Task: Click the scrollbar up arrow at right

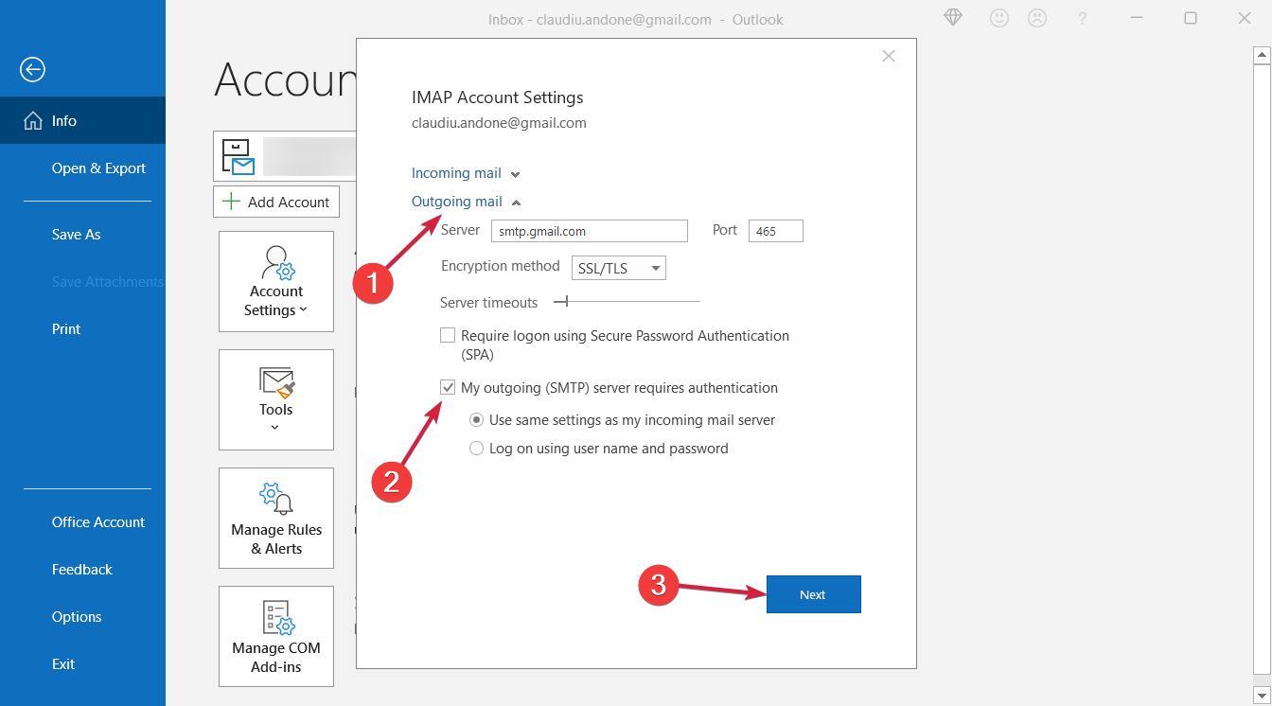Action: (1261, 55)
